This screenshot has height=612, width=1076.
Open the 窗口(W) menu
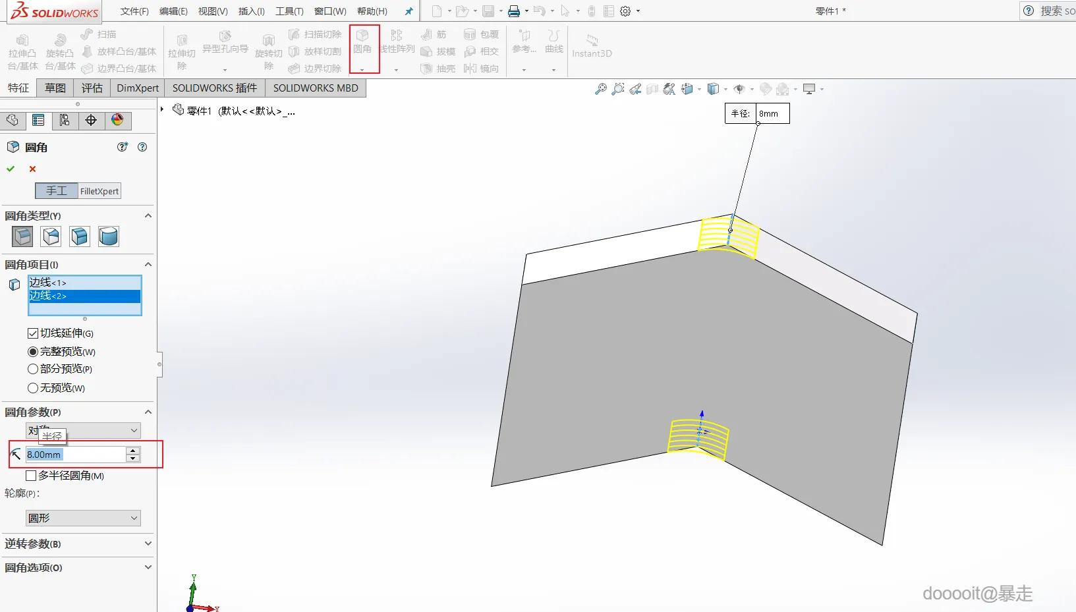click(x=330, y=11)
